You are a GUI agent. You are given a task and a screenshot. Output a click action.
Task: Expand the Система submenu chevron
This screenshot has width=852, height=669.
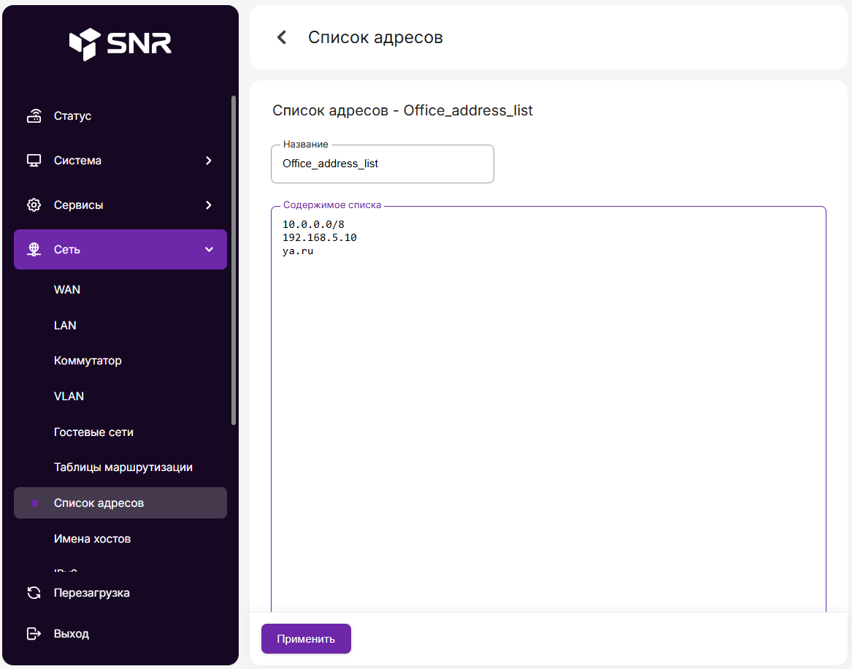tap(209, 161)
